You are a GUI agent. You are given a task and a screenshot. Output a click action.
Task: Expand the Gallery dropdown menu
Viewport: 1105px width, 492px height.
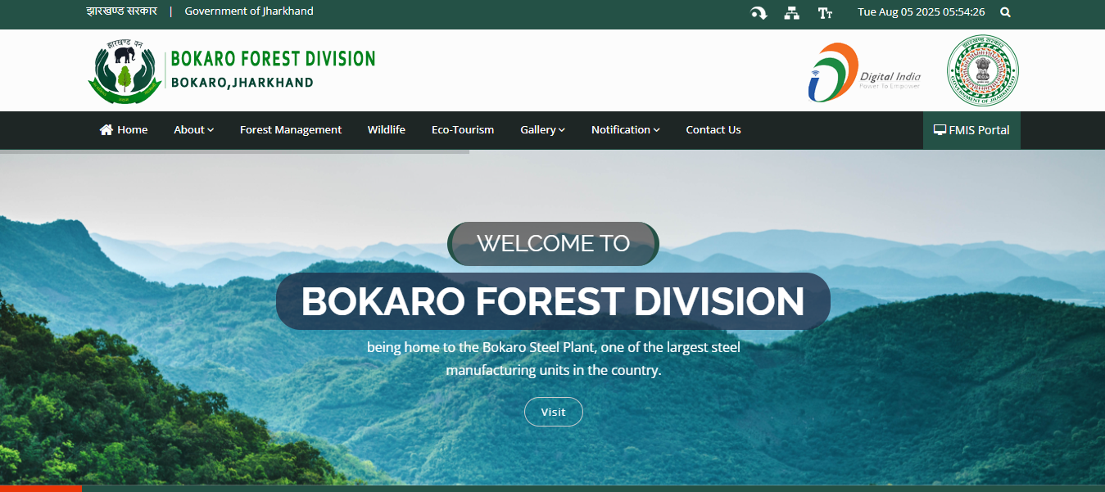point(542,130)
